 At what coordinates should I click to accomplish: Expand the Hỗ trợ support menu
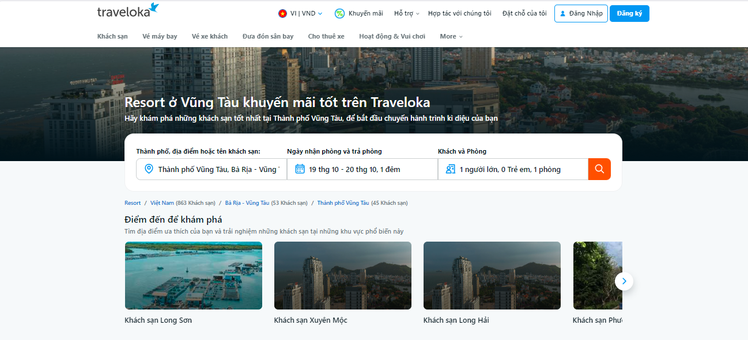(406, 13)
